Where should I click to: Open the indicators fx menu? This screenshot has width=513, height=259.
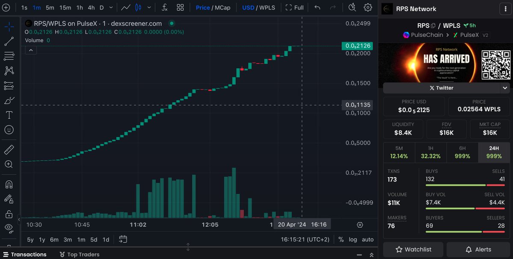tap(165, 7)
